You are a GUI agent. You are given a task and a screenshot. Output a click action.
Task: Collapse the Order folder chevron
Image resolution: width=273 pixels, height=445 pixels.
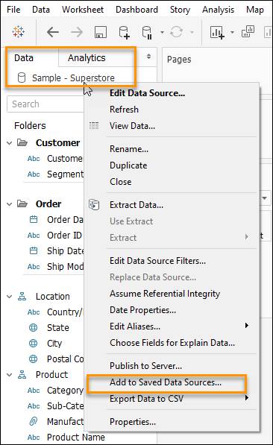(x=10, y=204)
